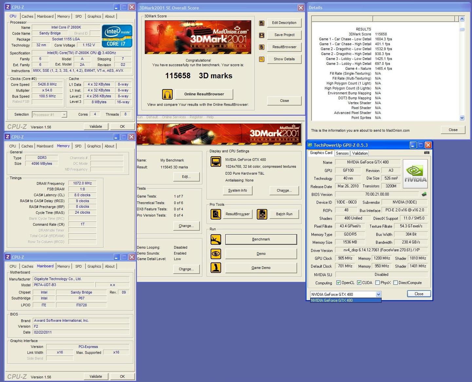This screenshot has height=382, width=472.
Task: Click Change button under display settings
Action: 284,190
